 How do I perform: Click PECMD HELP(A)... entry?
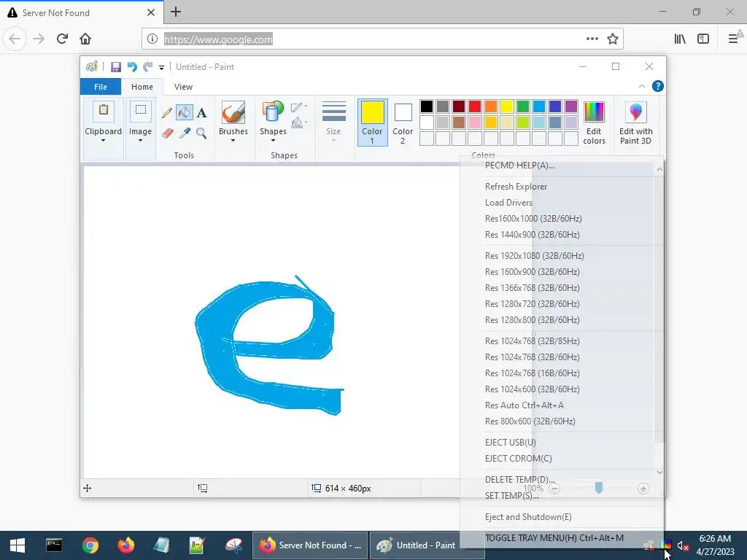pyautogui.click(x=519, y=166)
